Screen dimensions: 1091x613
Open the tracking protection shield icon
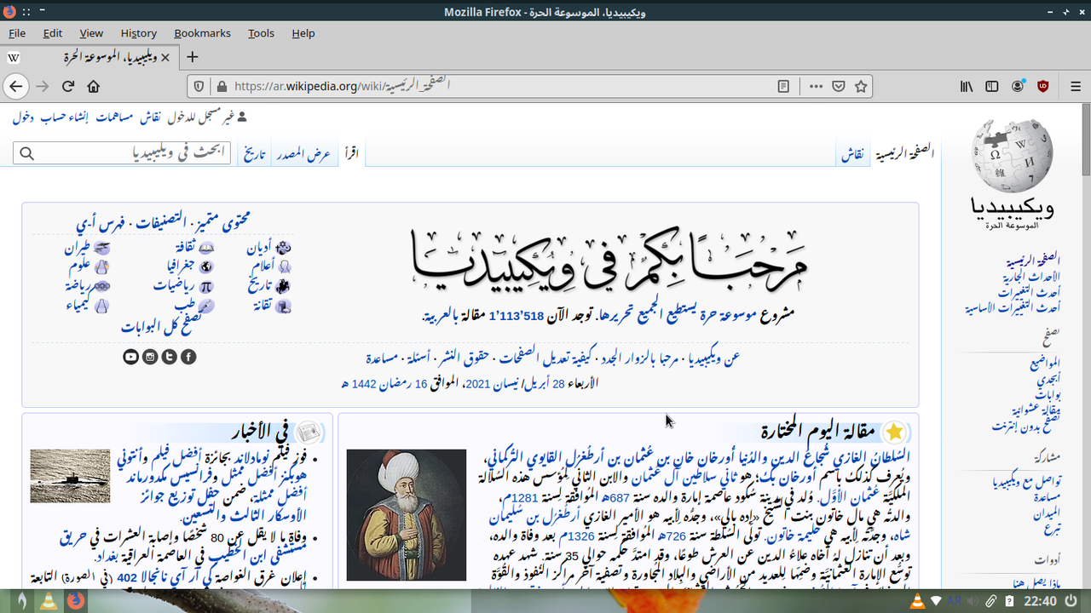[x=199, y=86]
